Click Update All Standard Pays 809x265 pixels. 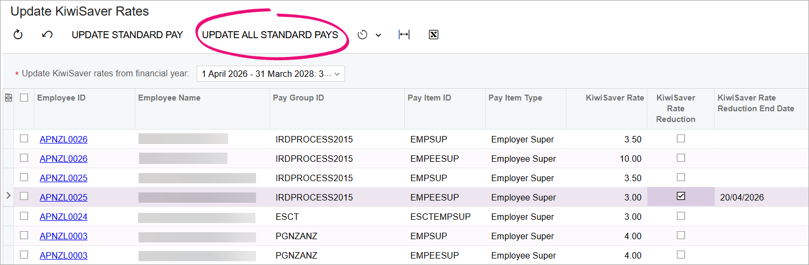(x=270, y=35)
